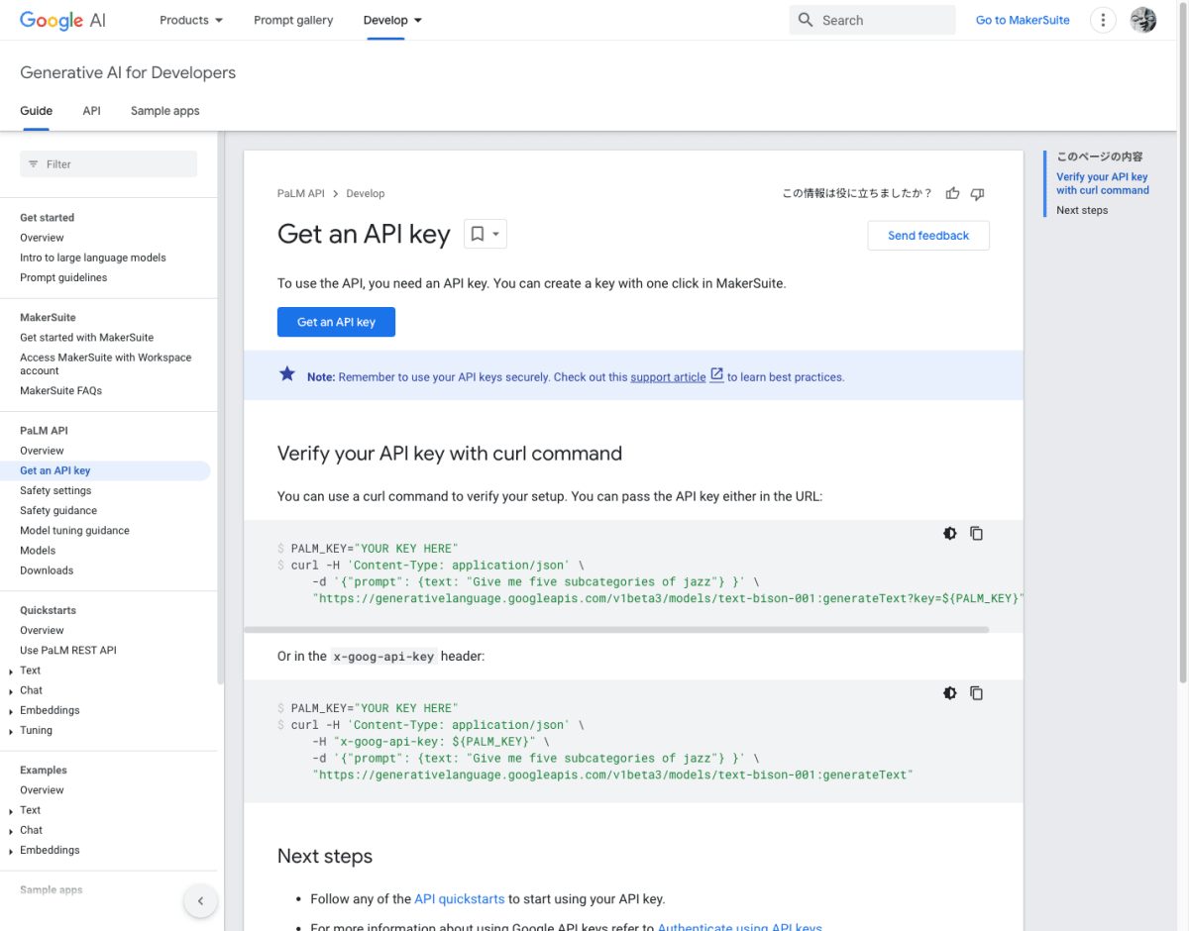Open Overview under PaLM API
The height and width of the screenshot is (931, 1189).
pos(42,451)
